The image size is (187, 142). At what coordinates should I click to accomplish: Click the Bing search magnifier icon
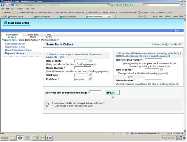(x=182, y=5)
